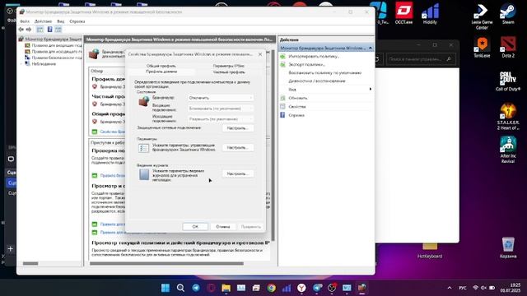Click Отмена in the properties dialog

[x=223, y=227]
